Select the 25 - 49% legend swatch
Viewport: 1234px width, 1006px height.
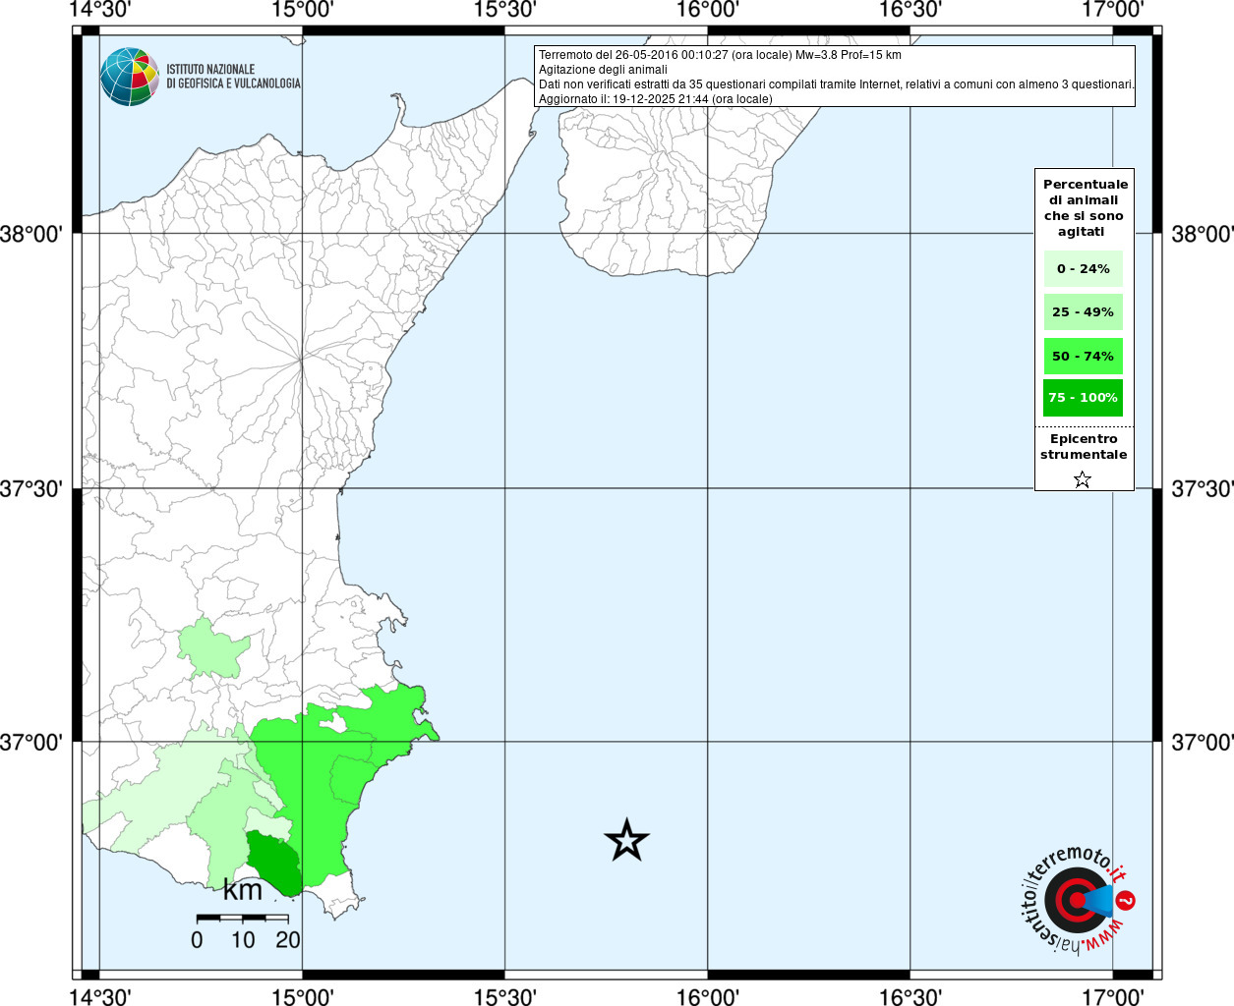1083,312
